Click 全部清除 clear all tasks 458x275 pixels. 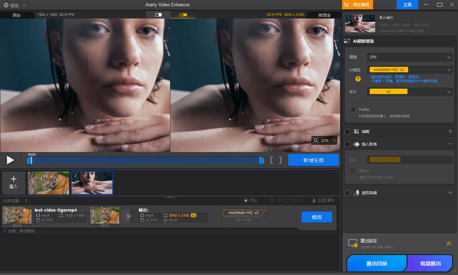(x=323, y=201)
